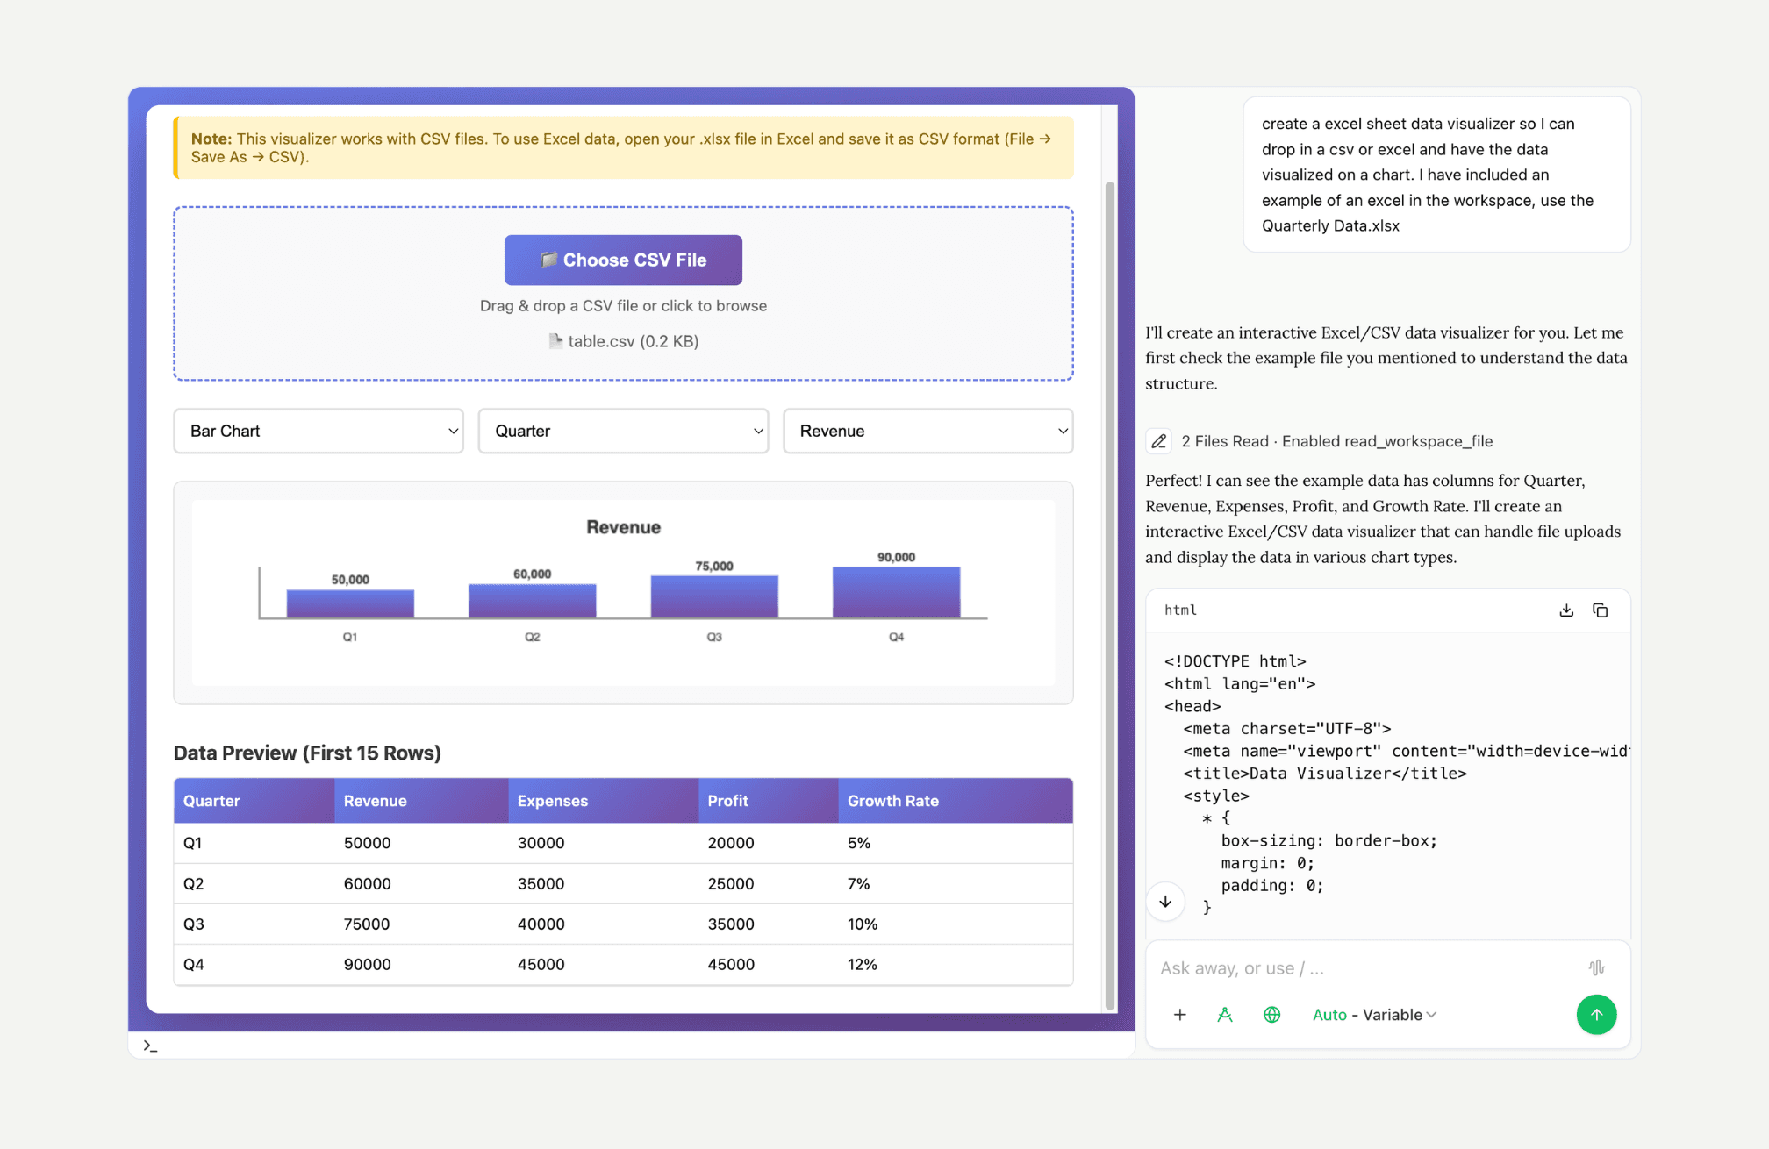
Task: Click the Choose CSV File button
Action: click(623, 260)
